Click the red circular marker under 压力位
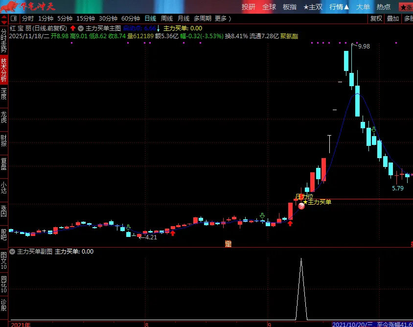Image resolution: width=413 pixels, height=327 pixels. coord(301,207)
